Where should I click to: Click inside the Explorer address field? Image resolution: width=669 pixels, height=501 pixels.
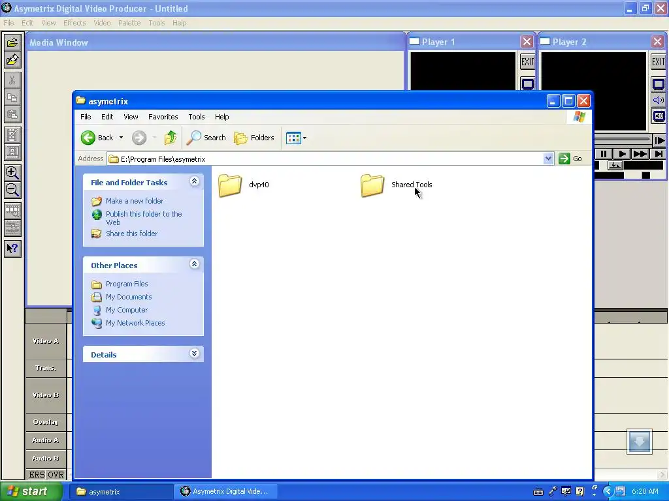[x=325, y=159]
